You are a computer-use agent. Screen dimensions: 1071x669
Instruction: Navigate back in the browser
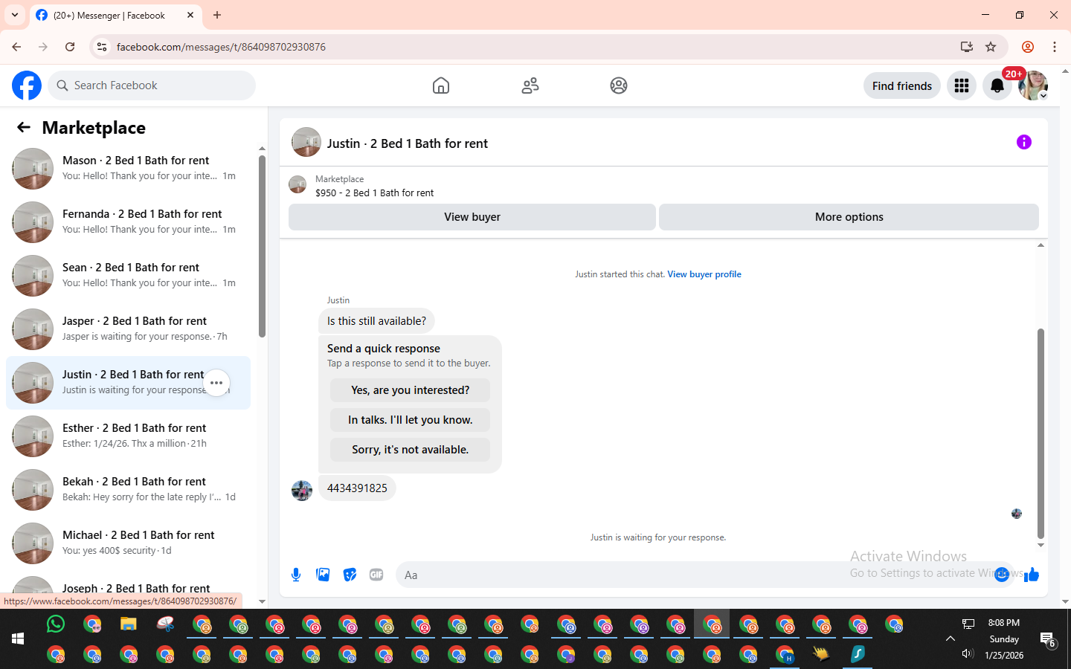pos(16,47)
